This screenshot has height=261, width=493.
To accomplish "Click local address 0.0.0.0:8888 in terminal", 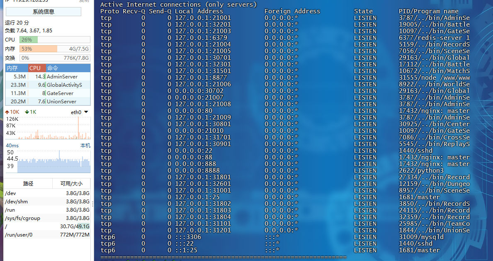I will pyautogui.click(x=197, y=171).
